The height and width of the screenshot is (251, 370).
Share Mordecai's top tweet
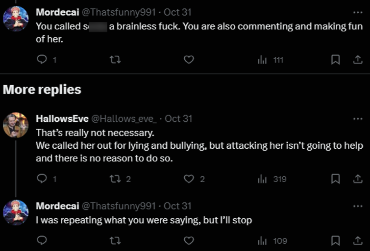point(357,60)
